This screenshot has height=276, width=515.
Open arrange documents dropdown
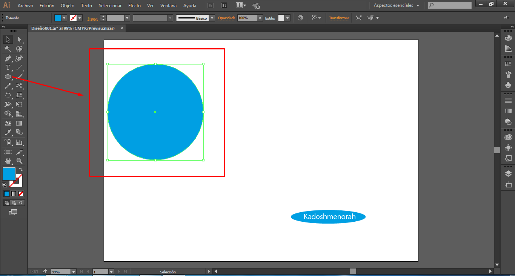tap(240, 6)
